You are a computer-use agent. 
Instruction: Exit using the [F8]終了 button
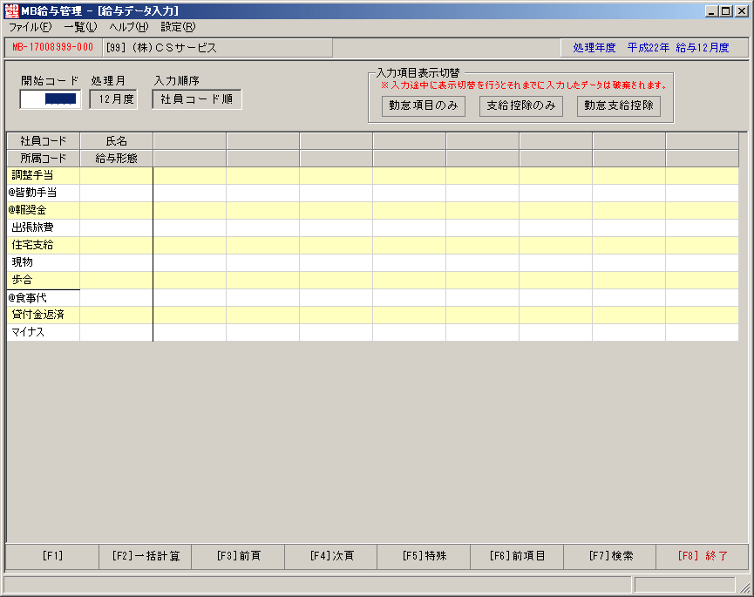(x=702, y=556)
